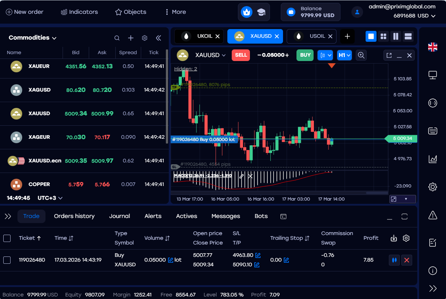This screenshot has width=446, height=299.
Task: Switch to the 2x2 grid chart layout
Action: click(x=383, y=36)
